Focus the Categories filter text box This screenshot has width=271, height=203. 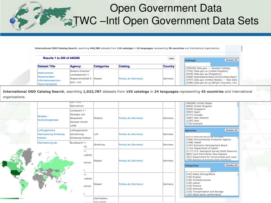197,169
